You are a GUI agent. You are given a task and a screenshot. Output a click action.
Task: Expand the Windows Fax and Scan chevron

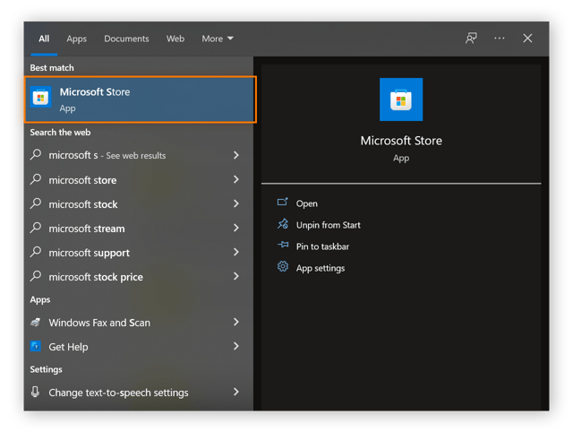pyautogui.click(x=236, y=322)
